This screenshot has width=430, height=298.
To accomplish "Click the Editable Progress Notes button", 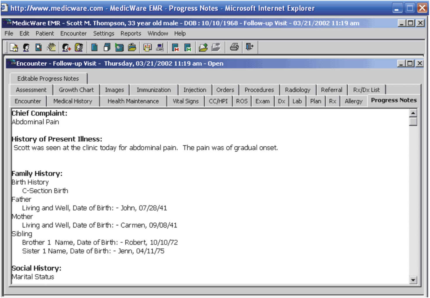I will tap(48, 78).
